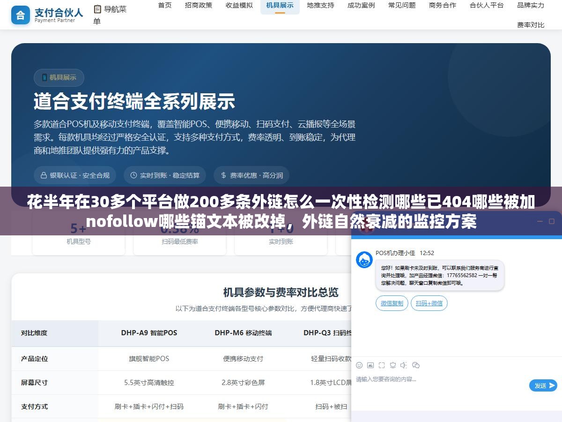Screen dimensions: 562x422
Task: Open the 导航菜单 clipboard icon
Action: (97, 9)
